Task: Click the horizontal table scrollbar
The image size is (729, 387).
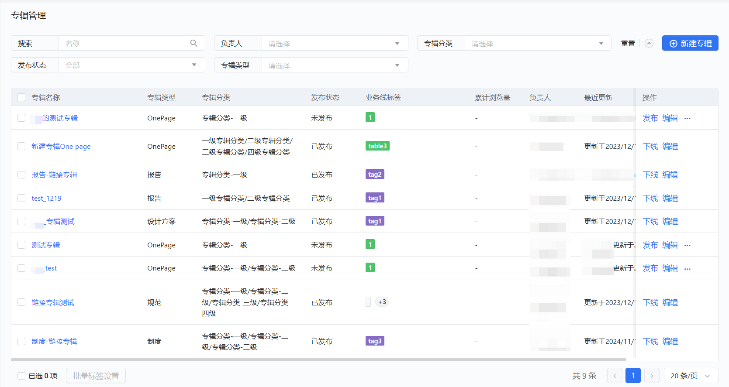Action: (x=318, y=360)
